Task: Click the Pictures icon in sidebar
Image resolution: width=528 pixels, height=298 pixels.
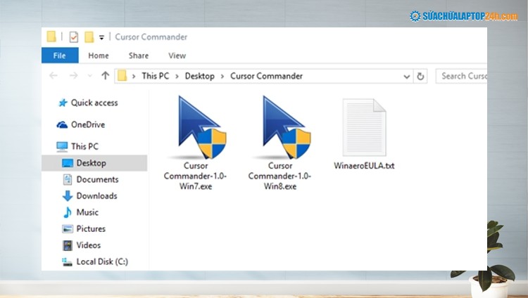Action: click(x=68, y=228)
